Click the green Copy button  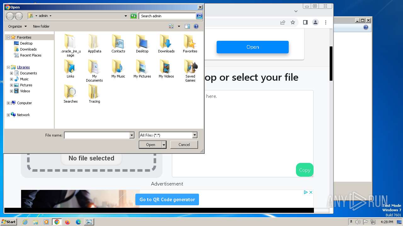click(304, 170)
